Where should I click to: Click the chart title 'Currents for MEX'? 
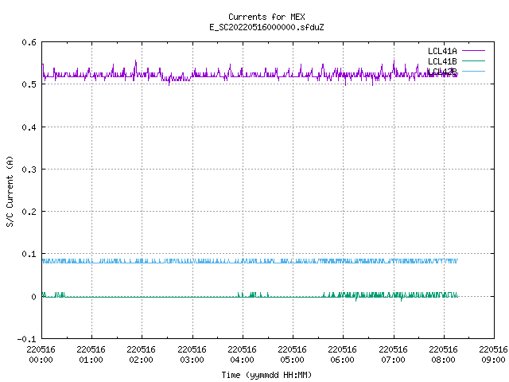[x=266, y=17]
